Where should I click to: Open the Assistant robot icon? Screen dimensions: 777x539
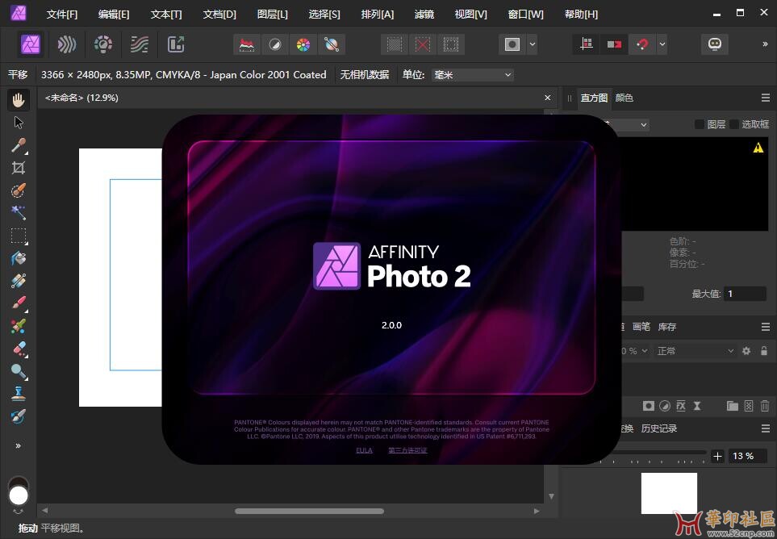tap(714, 44)
